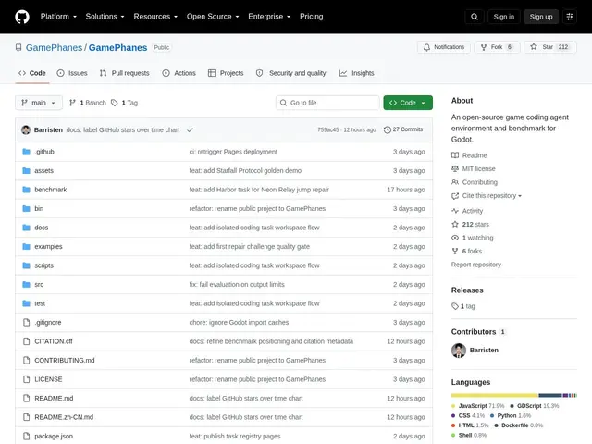592x444 pixels.
Task: Click the Python language entry
Action: coord(511,415)
